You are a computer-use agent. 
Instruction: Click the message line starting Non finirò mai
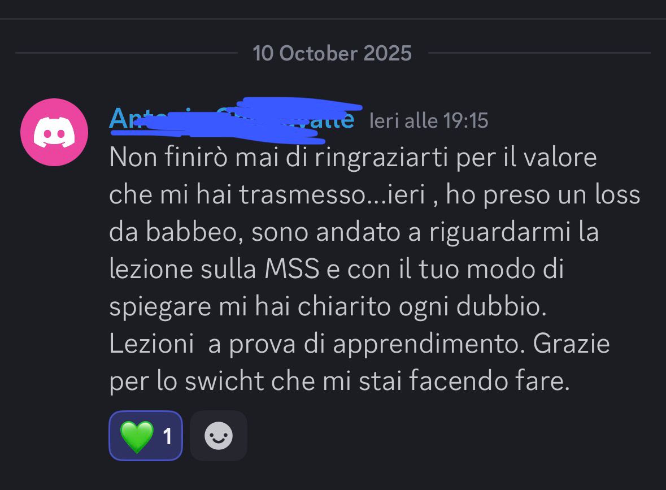353,158
